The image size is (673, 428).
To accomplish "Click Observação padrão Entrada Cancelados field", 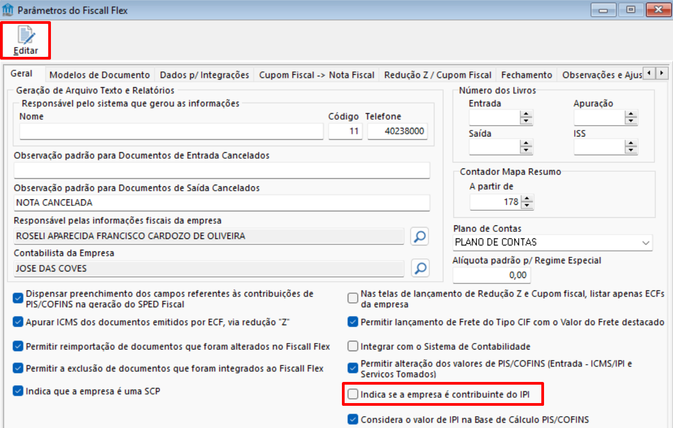I will (222, 170).
